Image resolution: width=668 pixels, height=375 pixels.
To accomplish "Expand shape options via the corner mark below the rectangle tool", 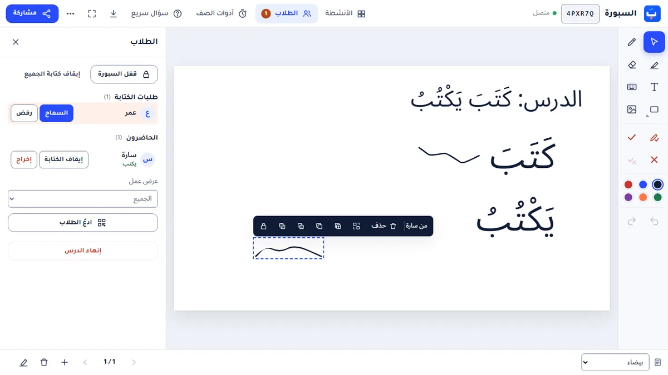I will (648, 117).
